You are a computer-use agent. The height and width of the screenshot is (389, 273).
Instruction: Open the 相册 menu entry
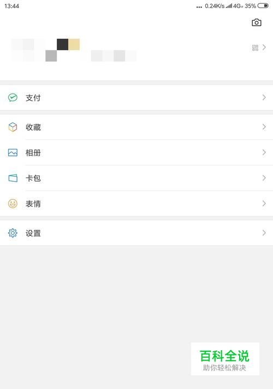coord(136,153)
